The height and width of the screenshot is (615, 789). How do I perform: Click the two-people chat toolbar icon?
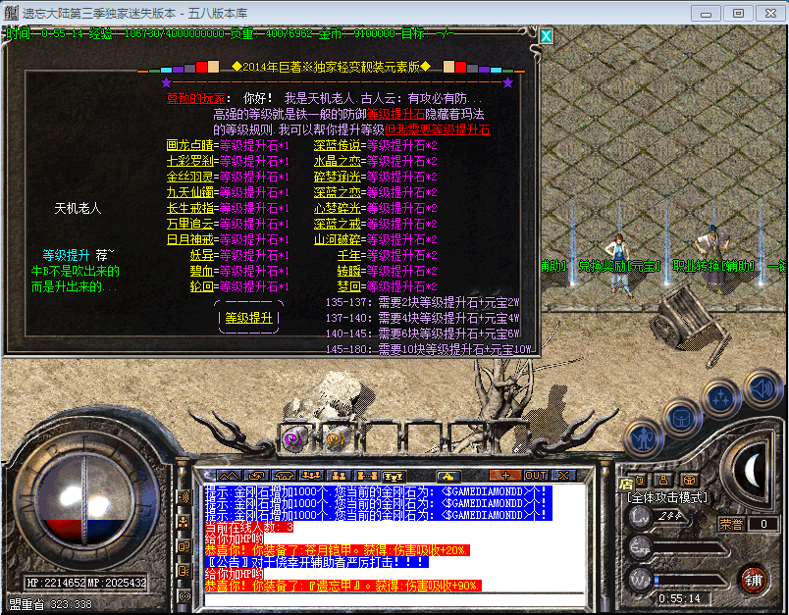(340, 475)
